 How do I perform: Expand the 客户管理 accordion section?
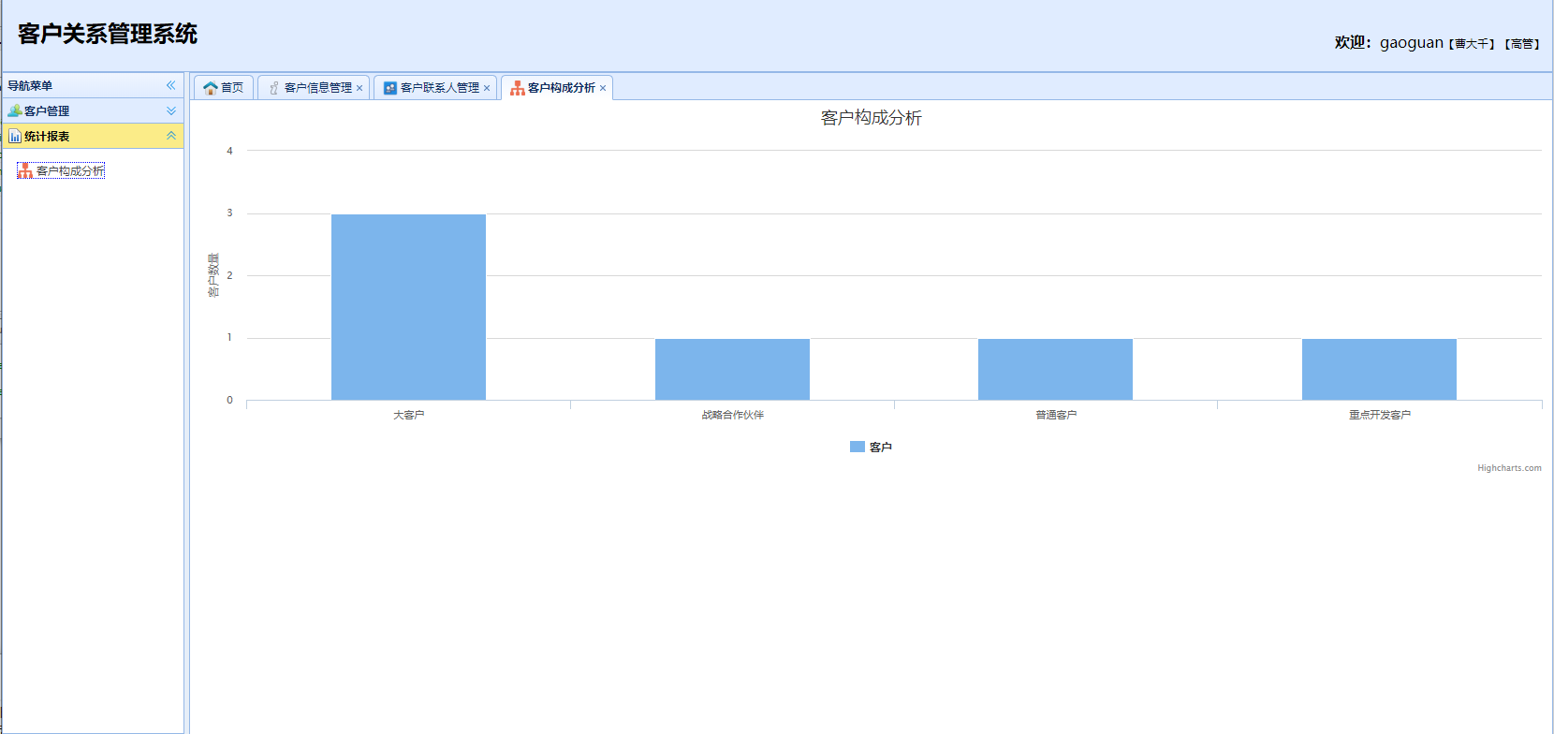pos(171,110)
